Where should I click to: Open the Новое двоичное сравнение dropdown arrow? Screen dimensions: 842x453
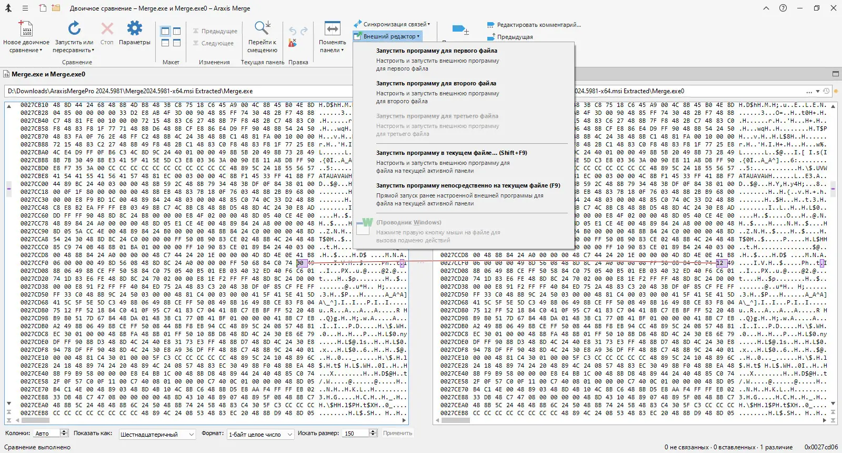(x=41, y=51)
